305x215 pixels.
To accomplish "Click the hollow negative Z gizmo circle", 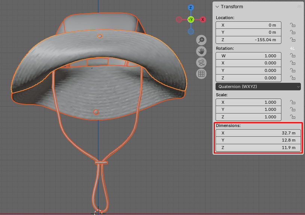I will tap(191, 31).
